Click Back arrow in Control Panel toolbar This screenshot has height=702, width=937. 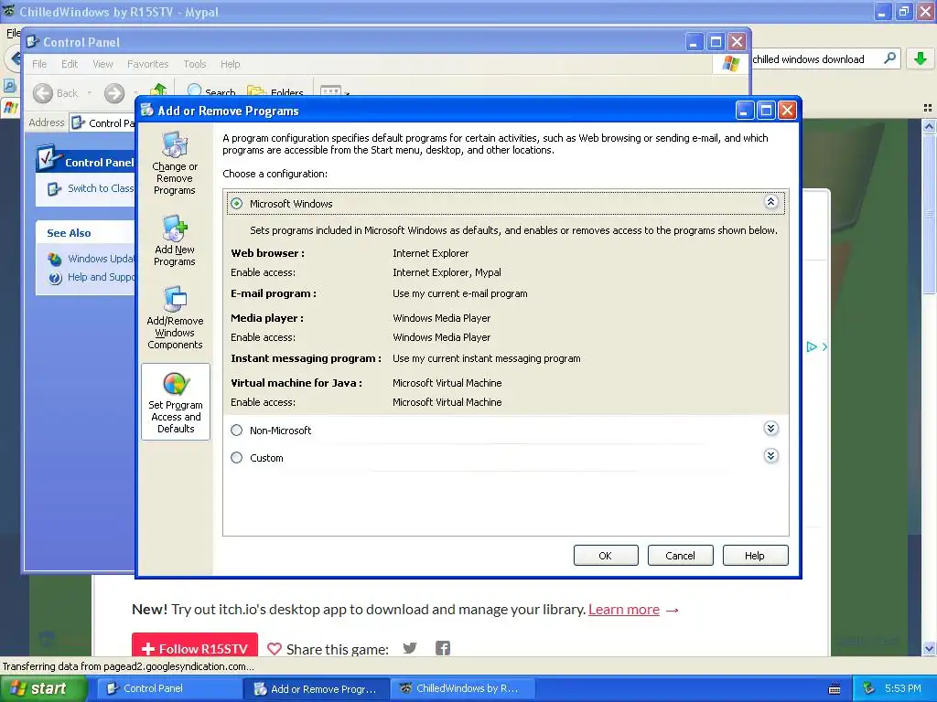[x=42, y=93]
